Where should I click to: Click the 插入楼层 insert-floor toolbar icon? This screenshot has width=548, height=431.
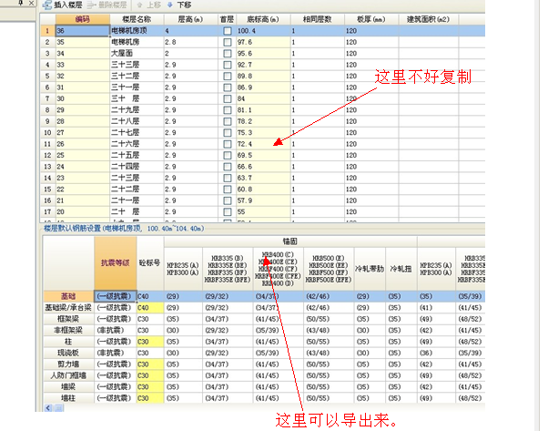click(46, 5)
